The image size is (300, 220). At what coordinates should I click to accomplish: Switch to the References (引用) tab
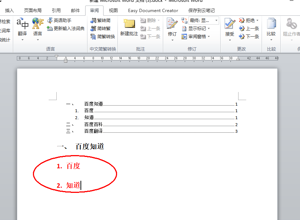(56, 11)
